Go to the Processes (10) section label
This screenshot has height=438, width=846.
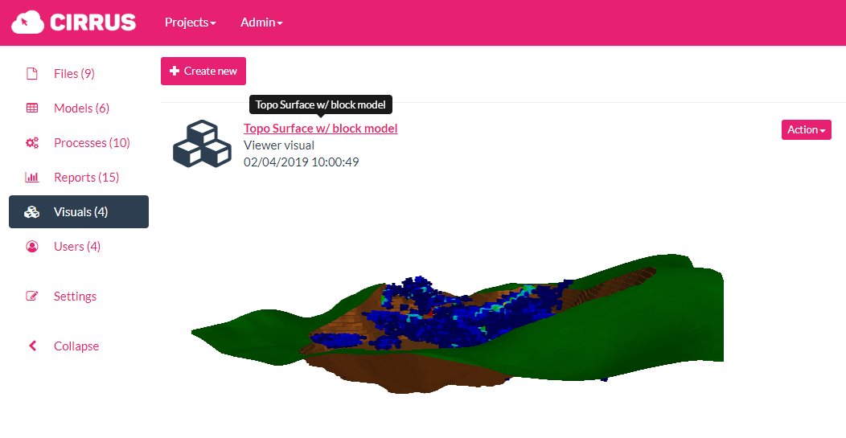point(92,143)
